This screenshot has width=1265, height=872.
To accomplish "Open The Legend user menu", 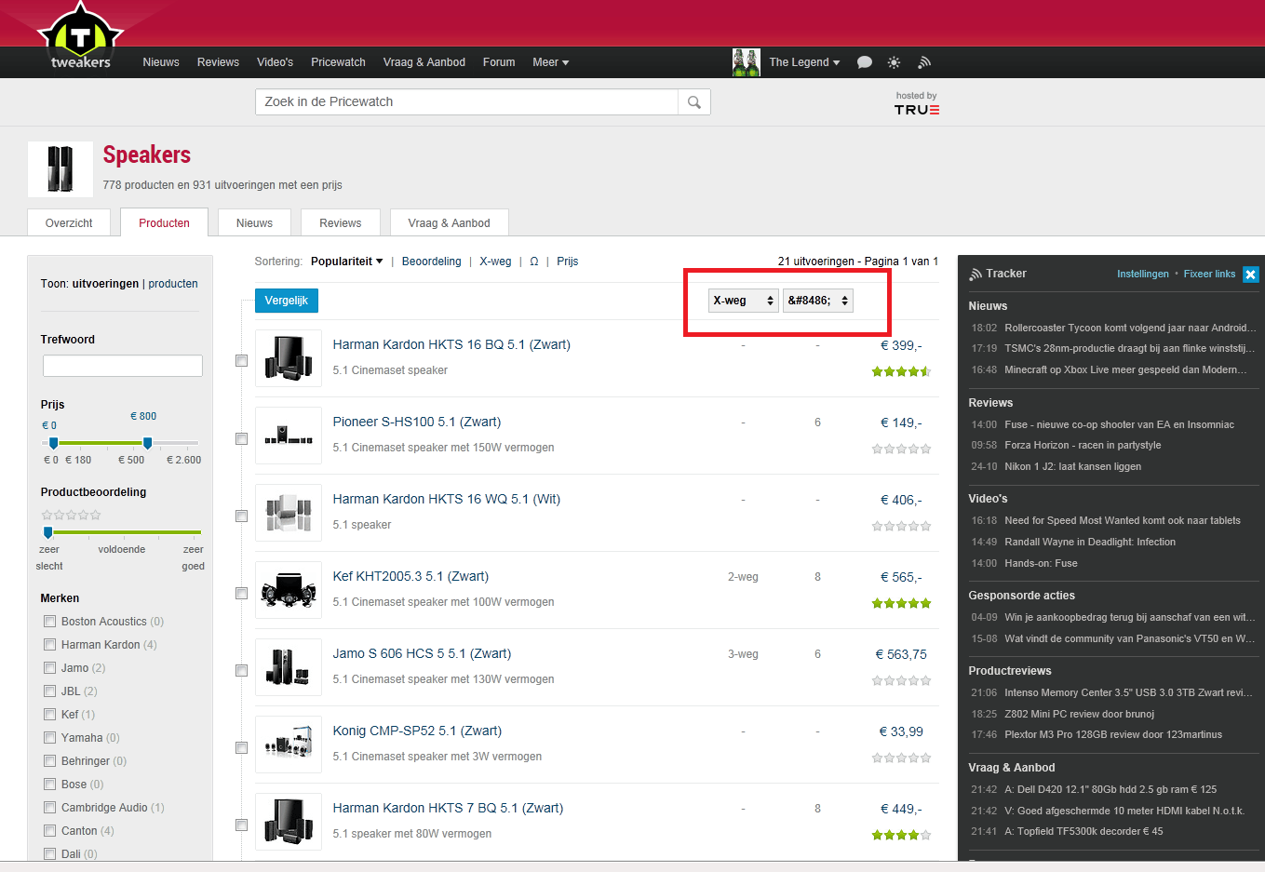I will (804, 62).
